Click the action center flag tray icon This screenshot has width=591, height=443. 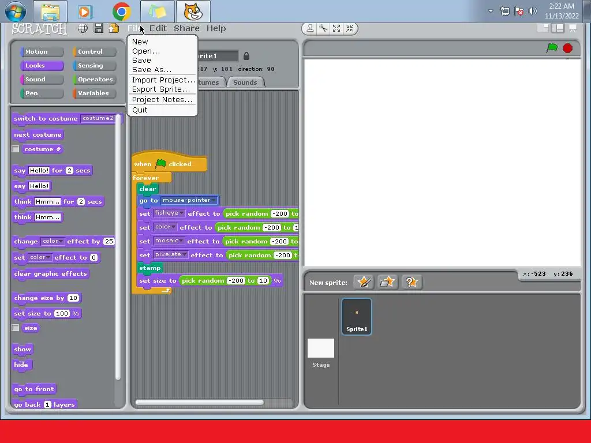click(519, 11)
